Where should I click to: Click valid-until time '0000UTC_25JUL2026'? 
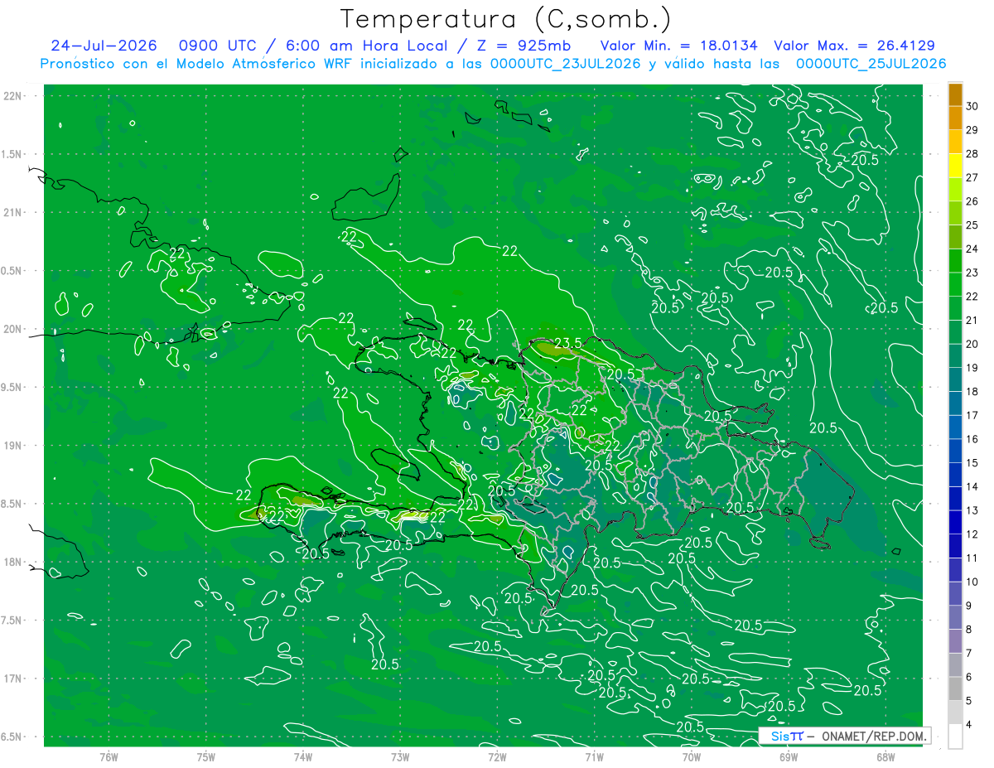[x=871, y=63]
